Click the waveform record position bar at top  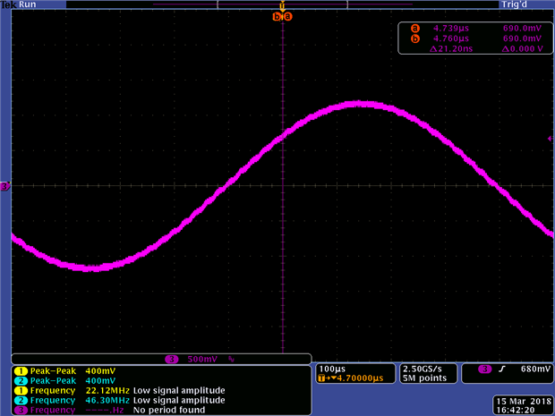283,4
